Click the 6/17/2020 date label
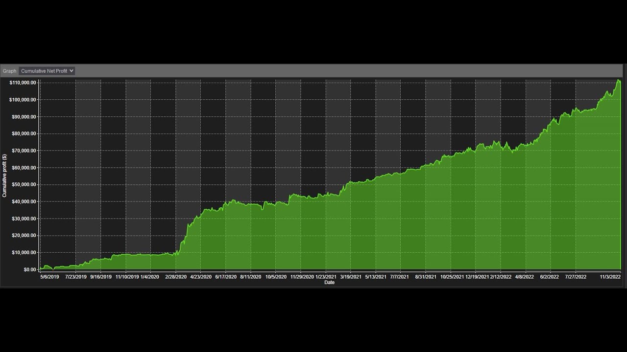 [226, 277]
